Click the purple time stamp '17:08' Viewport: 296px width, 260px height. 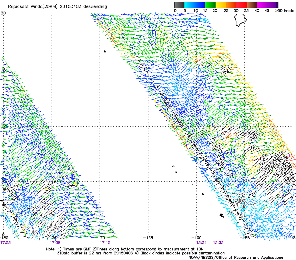click(x=5, y=243)
